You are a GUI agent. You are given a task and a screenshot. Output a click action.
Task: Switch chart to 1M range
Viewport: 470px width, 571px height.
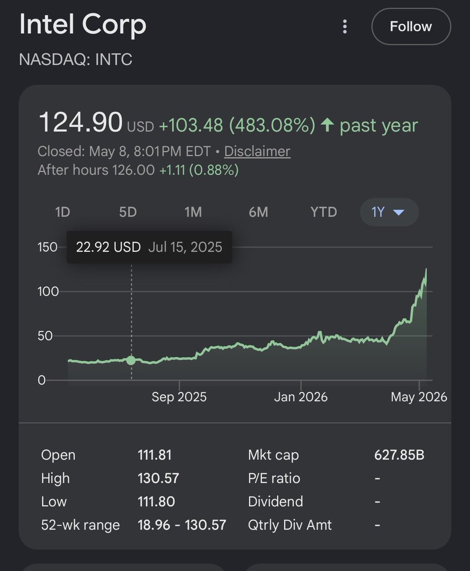[193, 212]
